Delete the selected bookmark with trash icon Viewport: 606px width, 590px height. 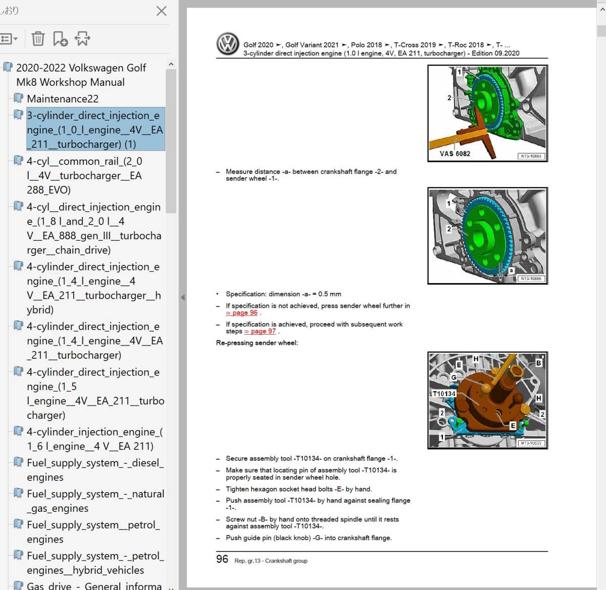point(38,39)
